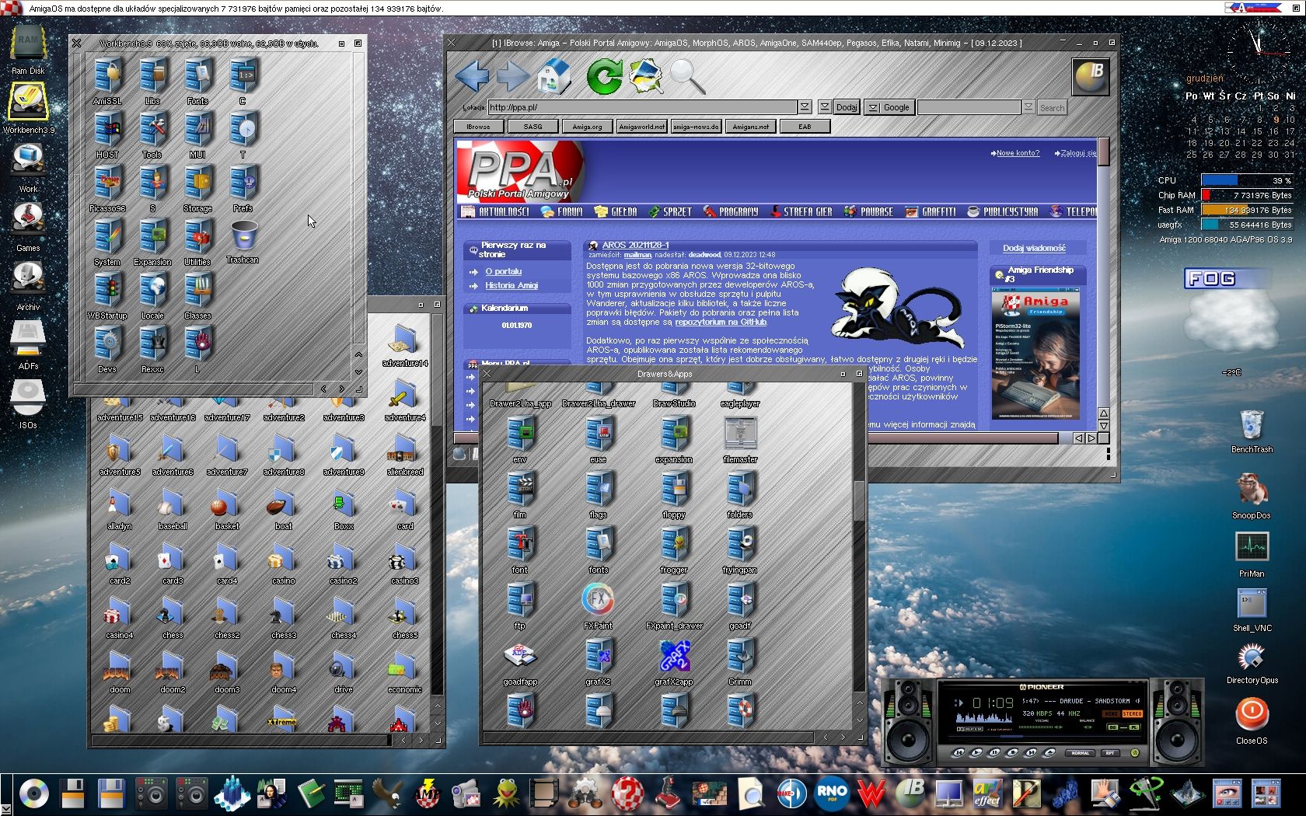Viewport: 1306px width, 816px height.
Task: Open dropdown next to IBrowse search field
Action: 1028,107
